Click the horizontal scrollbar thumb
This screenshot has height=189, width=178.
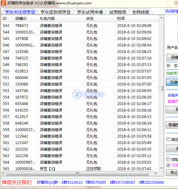[x=78, y=173]
